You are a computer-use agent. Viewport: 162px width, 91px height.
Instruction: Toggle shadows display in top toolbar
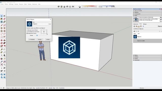point(79,7)
